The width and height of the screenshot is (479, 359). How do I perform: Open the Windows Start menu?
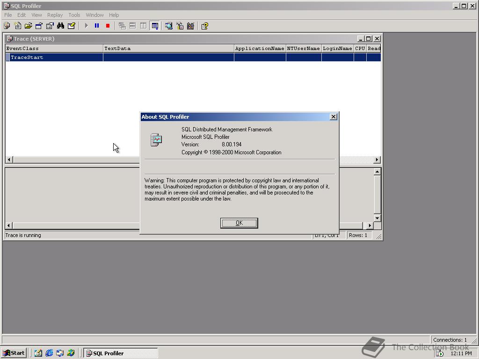(14, 353)
